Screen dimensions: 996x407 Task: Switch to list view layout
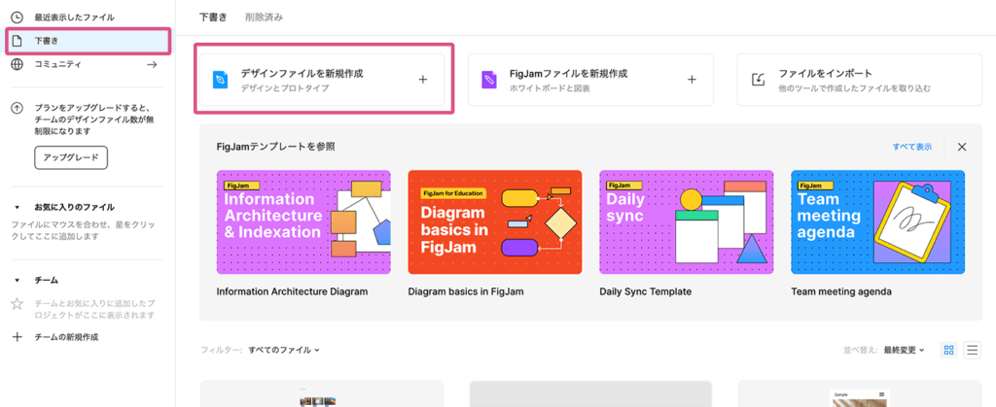click(x=972, y=350)
